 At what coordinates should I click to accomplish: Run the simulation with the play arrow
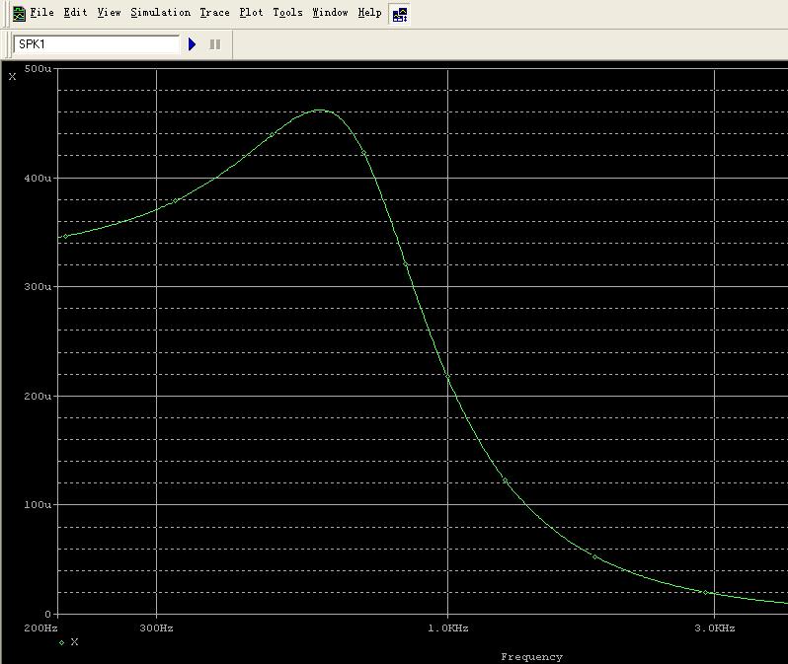[x=193, y=44]
